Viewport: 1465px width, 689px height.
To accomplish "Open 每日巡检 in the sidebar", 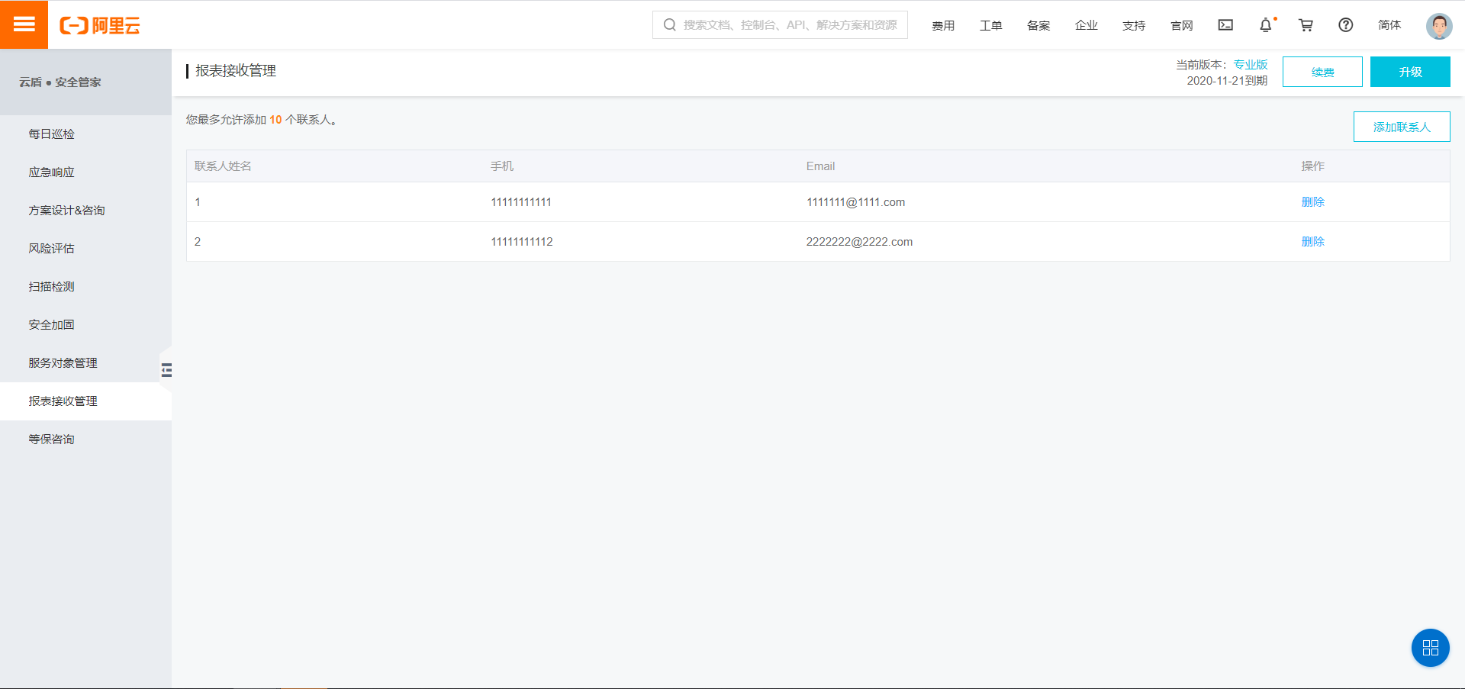I will [x=85, y=134].
